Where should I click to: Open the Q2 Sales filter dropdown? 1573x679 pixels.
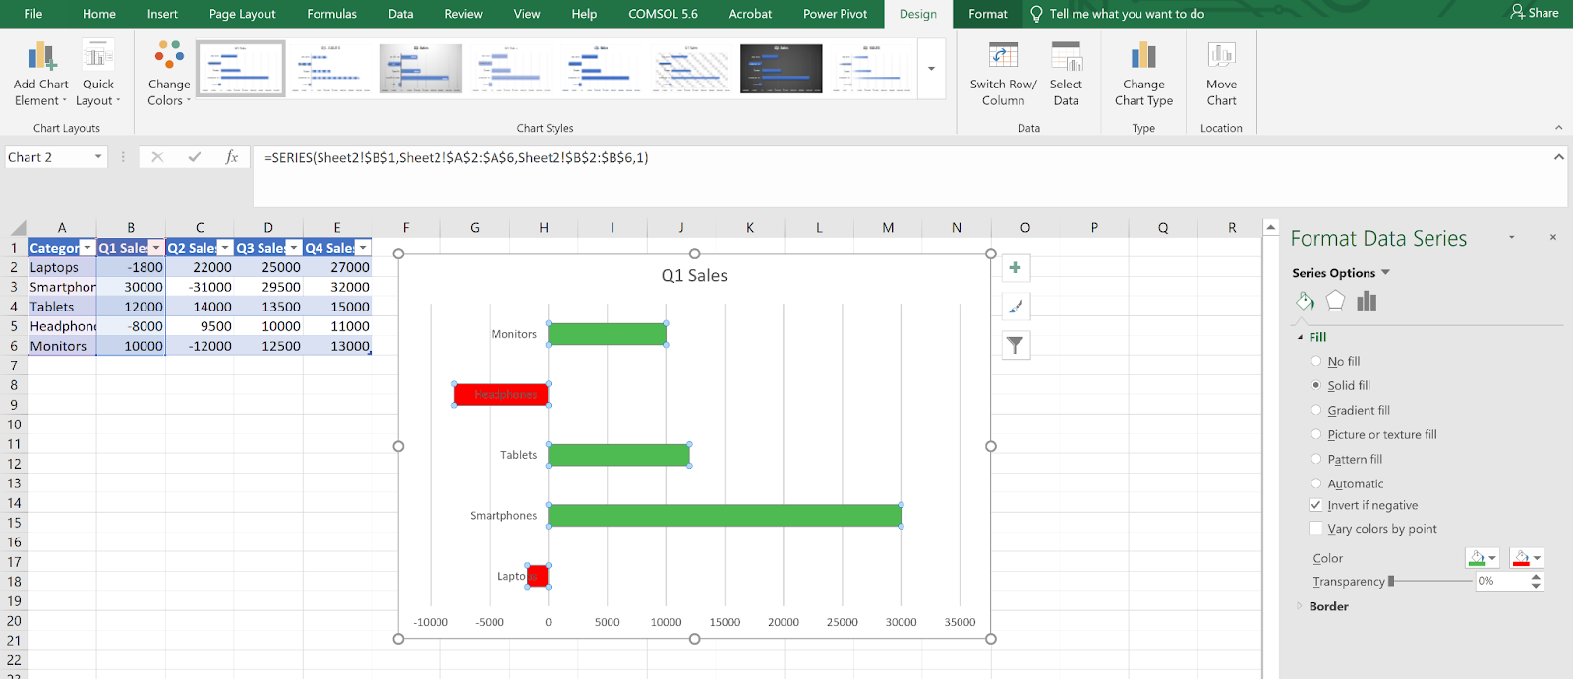tap(225, 248)
